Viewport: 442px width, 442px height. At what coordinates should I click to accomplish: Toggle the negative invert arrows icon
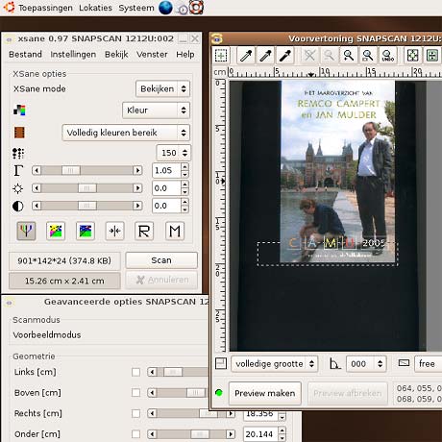tap(114, 231)
